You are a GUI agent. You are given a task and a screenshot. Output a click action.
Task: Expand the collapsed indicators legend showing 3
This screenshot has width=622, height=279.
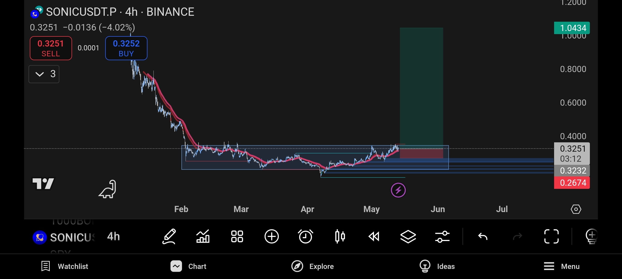(x=44, y=74)
